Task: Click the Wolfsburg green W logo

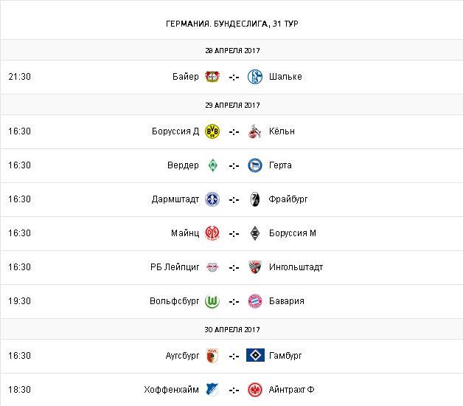Action: point(213,301)
